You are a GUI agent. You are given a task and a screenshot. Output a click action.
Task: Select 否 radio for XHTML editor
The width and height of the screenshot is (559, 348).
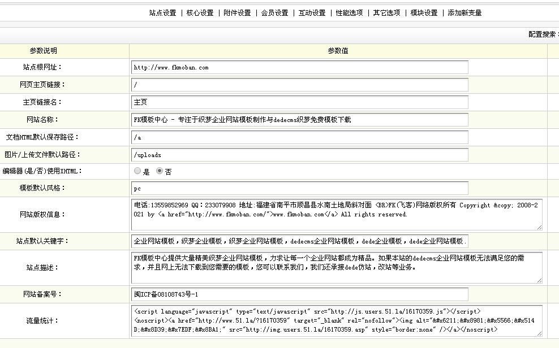(x=160, y=171)
